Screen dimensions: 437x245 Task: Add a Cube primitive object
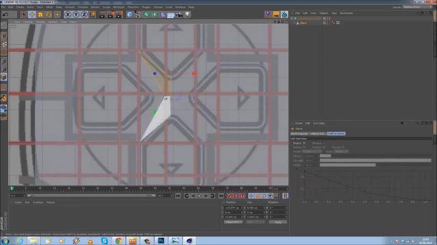(129, 14)
